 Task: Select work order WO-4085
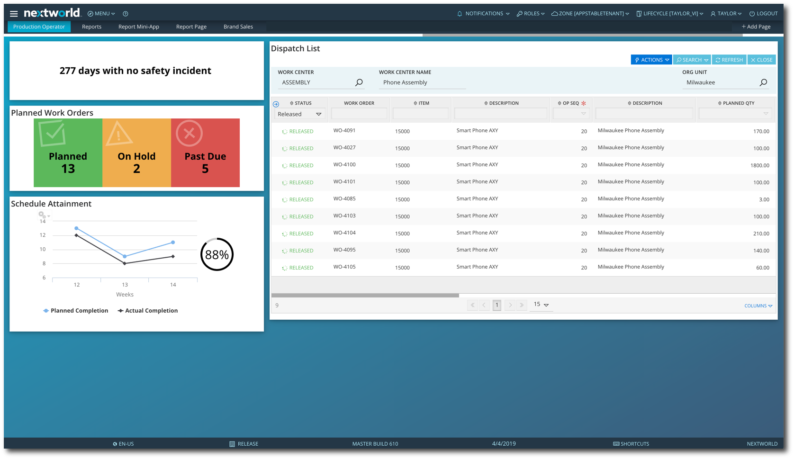point(344,199)
